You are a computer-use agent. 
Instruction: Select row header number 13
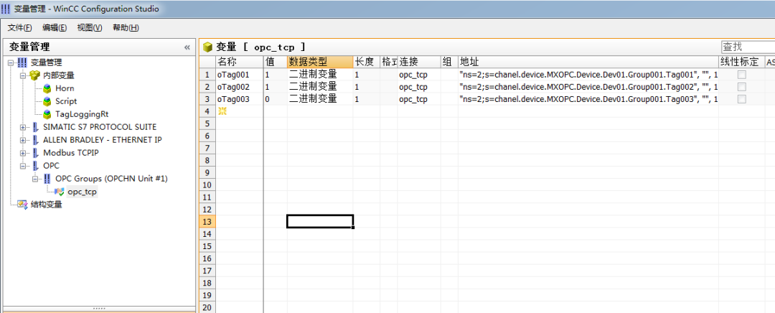207,222
